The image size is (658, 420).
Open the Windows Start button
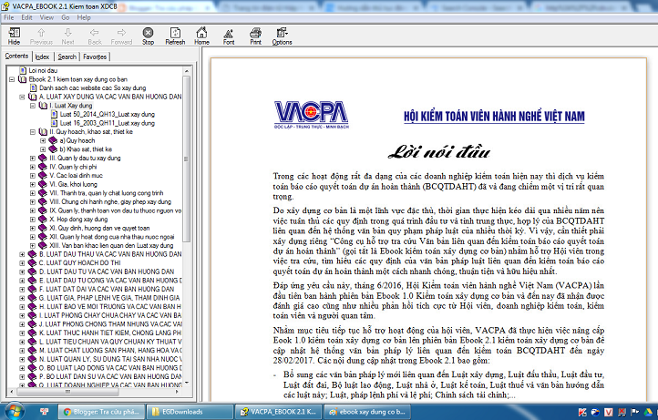click(x=14, y=412)
